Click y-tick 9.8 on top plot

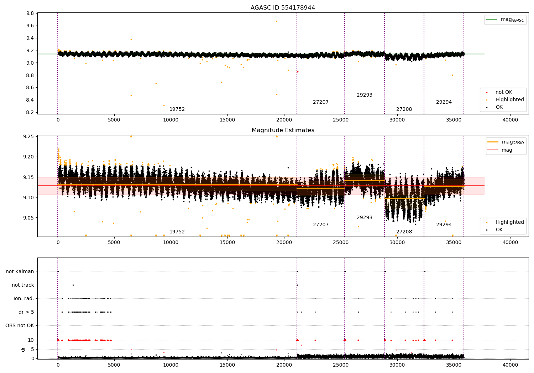pos(30,13)
